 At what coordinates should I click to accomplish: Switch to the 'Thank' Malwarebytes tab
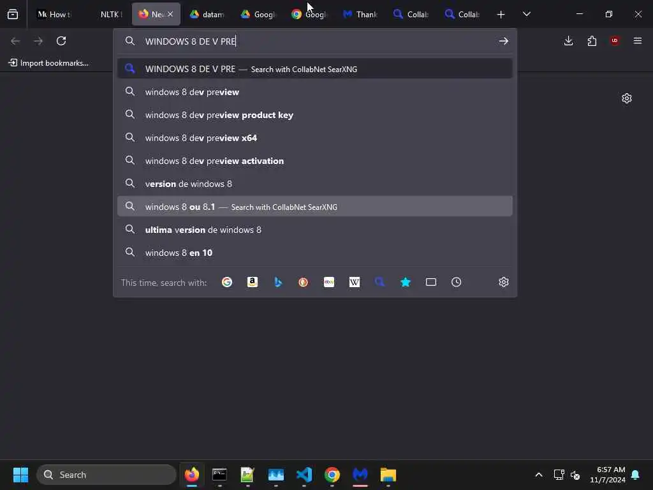pos(360,14)
